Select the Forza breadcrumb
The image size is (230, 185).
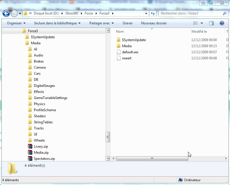pos(89,13)
